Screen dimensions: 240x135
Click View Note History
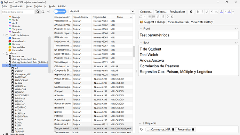[202, 22]
